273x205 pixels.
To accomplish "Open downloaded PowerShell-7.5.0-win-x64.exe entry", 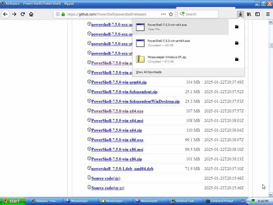I will click(180, 27).
